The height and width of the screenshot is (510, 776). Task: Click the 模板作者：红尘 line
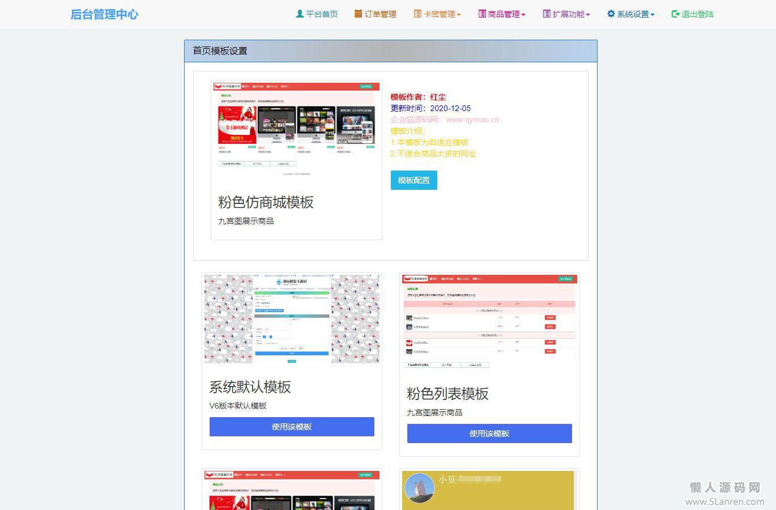coord(418,97)
